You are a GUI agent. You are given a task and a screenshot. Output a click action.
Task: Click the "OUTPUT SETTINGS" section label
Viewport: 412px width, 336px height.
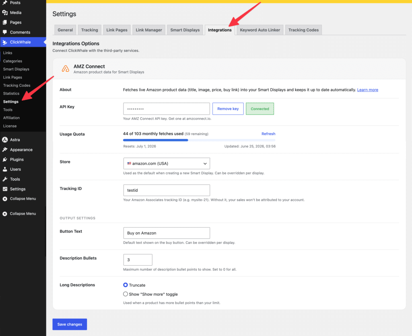click(x=78, y=218)
